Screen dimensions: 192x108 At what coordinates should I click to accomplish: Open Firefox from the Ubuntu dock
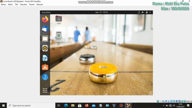pyautogui.click(x=45, y=19)
